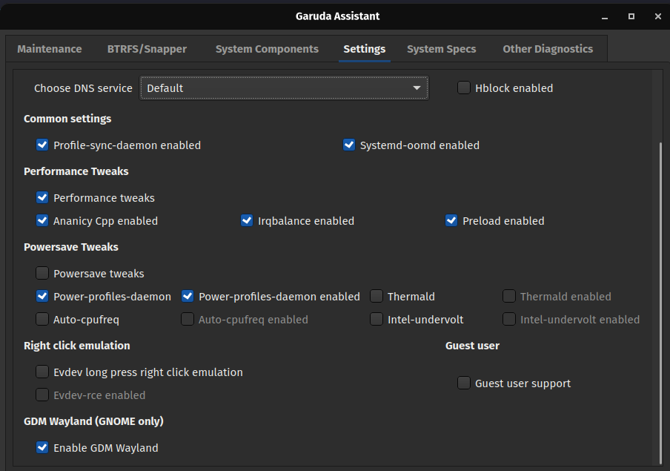This screenshot has height=471, width=670.
Task: Enable Powersave tweaks
Action: [42, 273]
